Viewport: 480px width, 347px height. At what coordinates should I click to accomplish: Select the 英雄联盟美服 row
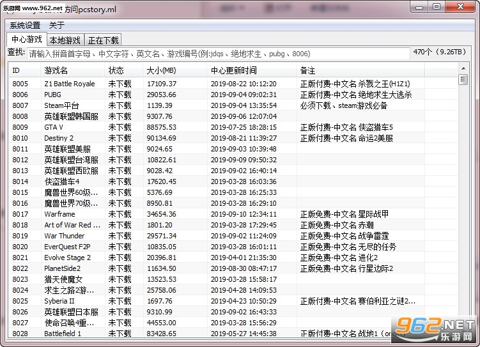tap(233, 149)
